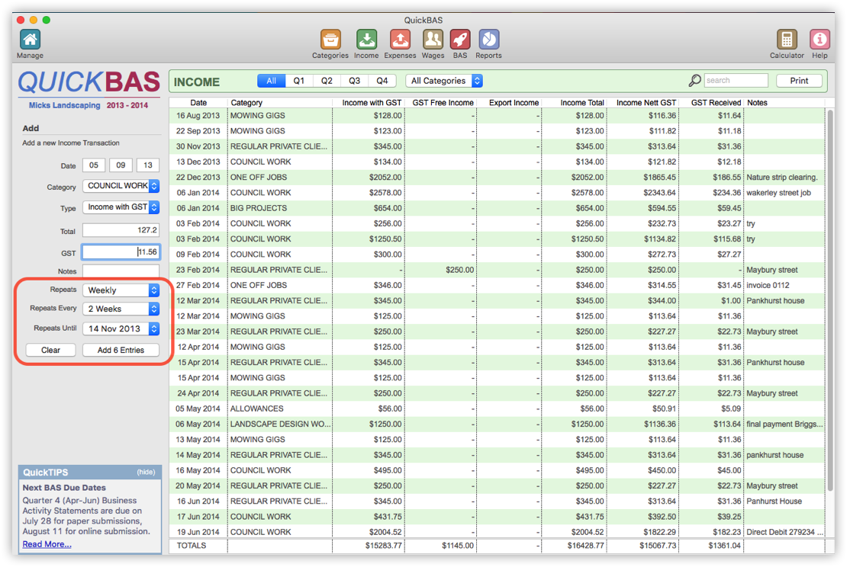The width and height of the screenshot is (847, 567).
Task: Click the search magnifier icon
Action: [x=694, y=80]
